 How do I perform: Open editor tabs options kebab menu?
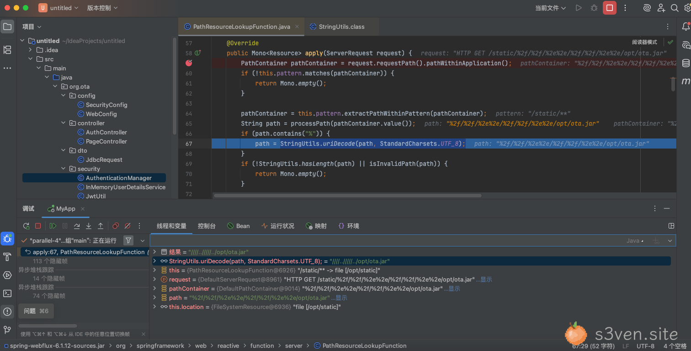click(668, 27)
